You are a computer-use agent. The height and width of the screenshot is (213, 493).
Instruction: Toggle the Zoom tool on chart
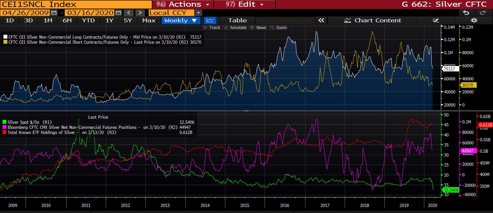[278, 28]
